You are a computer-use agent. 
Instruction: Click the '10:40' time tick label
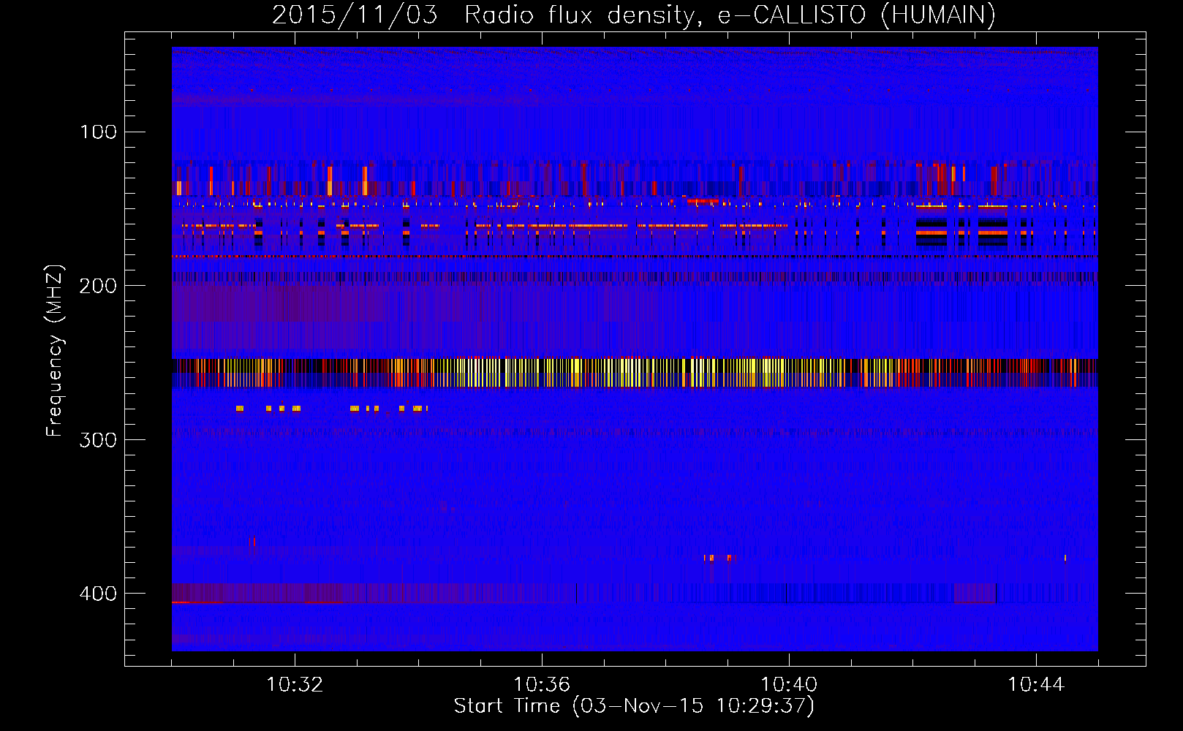pyautogui.click(x=789, y=685)
